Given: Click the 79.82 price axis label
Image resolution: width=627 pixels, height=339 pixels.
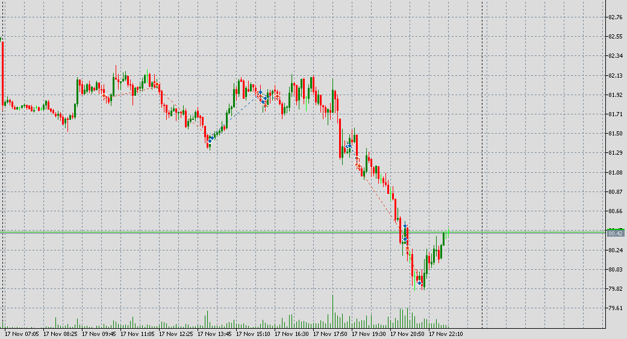Looking at the screenshot, I should pyautogui.click(x=615, y=288).
